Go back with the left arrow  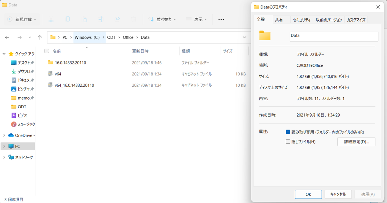point(7,37)
